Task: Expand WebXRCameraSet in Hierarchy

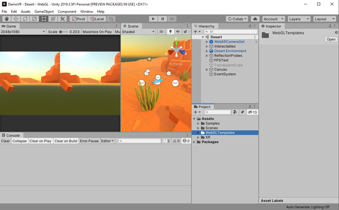Action: 207,42
